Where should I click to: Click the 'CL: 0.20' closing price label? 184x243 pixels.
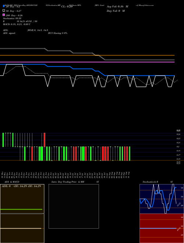[67, 7]
